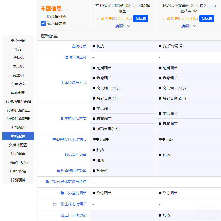Select 多媒体配置 from the sidebar
This screenshot has height=221, width=221.
point(18,145)
